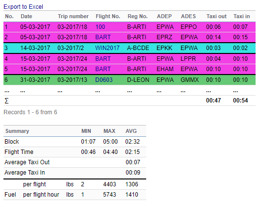
Task: Select the Block row label
Action: coord(12,142)
